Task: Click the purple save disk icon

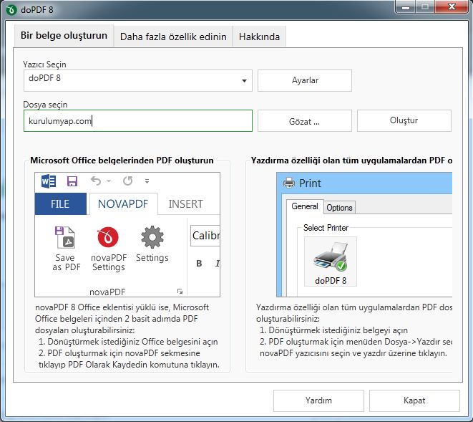Action: tap(72, 181)
